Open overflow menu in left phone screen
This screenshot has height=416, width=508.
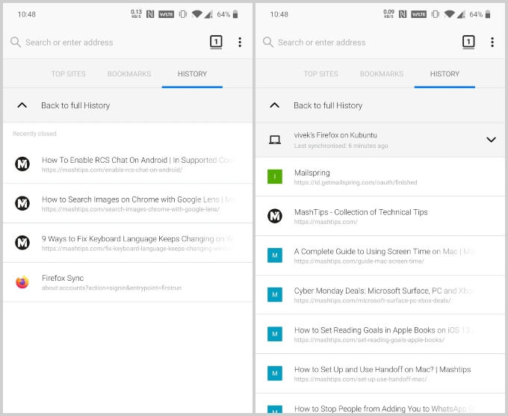240,42
